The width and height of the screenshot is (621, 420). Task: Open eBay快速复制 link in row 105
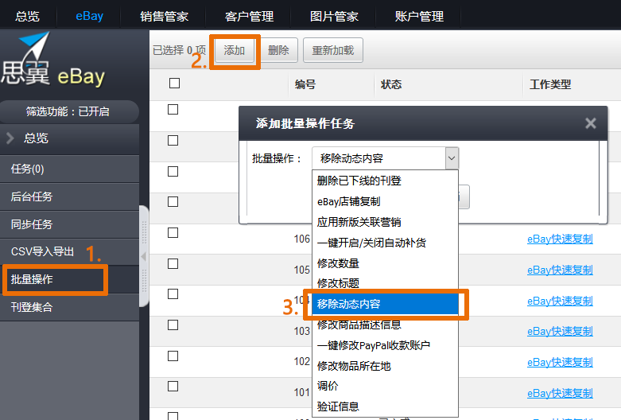560,270
